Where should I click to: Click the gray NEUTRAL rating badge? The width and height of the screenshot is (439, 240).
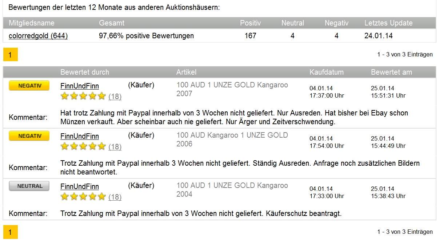point(29,186)
